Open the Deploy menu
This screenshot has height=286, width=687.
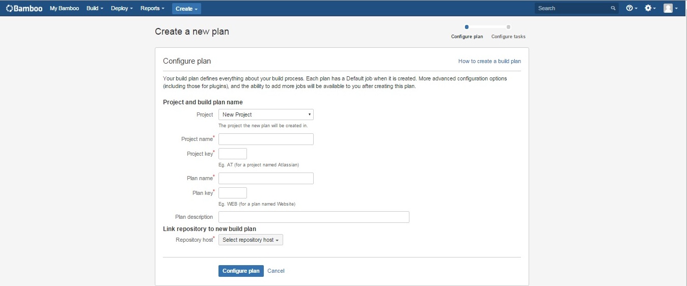122,8
